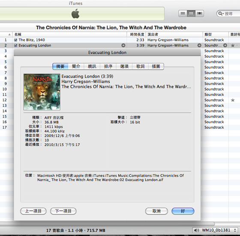Open WM10_0b1381 speaker selector
240x236 pixels.
(x=215, y=230)
